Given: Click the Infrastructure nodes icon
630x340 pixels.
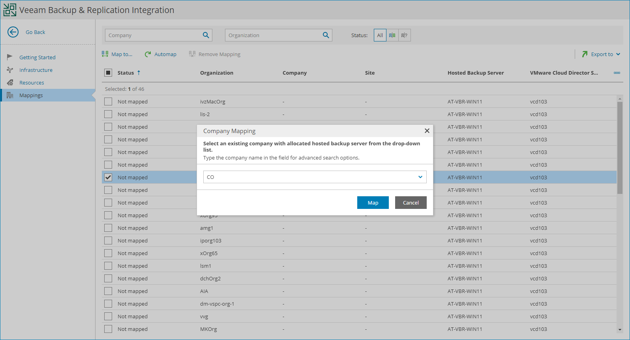Looking at the screenshot, I should 10,70.
